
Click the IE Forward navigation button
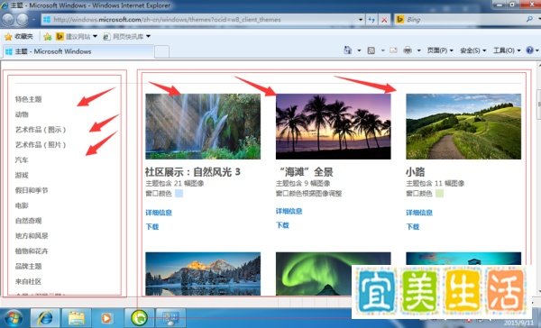click(x=23, y=19)
